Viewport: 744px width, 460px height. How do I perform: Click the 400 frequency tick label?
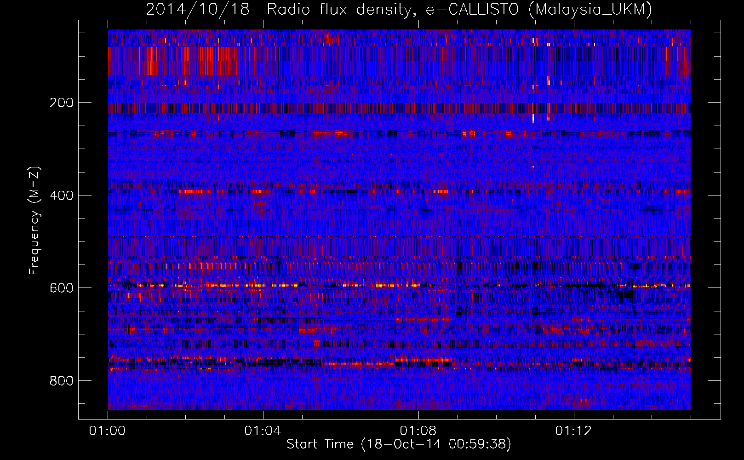tap(62, 195)
